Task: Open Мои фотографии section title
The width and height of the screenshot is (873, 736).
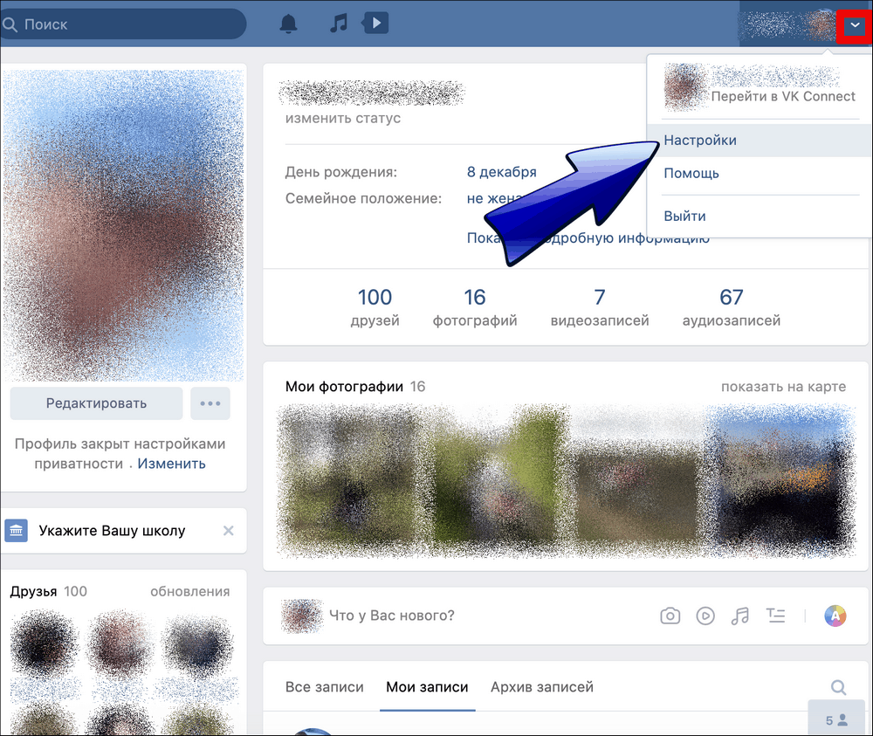Action: click(x=344, y=387)
